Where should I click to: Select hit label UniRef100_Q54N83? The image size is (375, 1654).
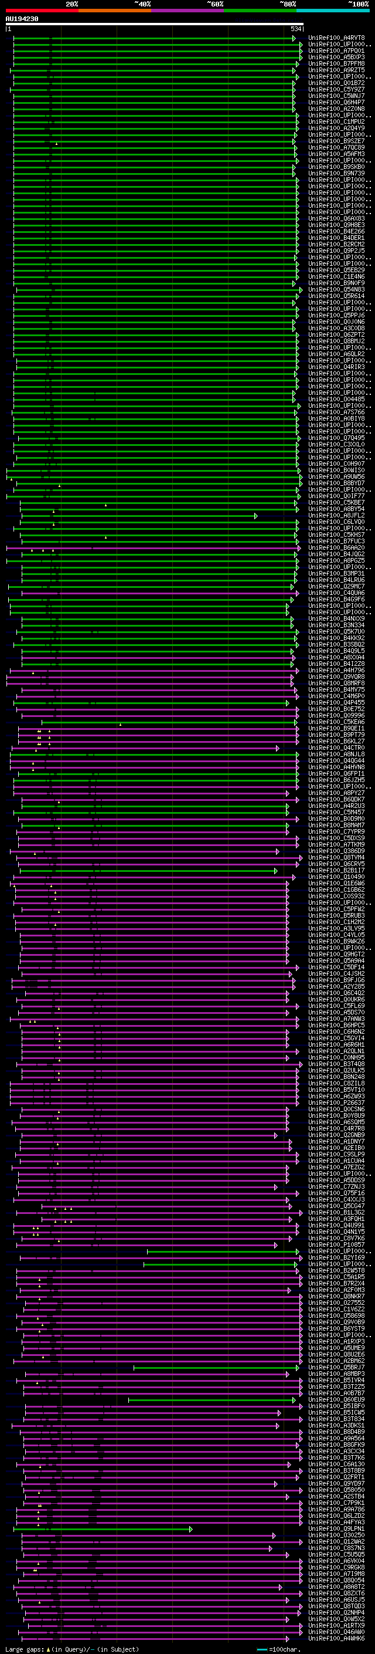336,290
